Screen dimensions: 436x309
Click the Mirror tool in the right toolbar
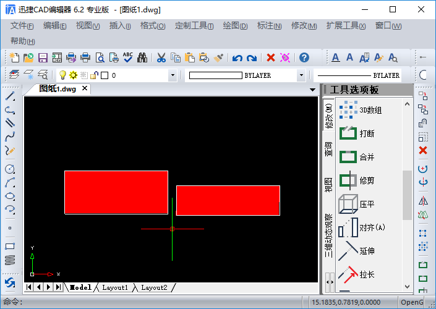pyautogui.click(x=423, y=201)
